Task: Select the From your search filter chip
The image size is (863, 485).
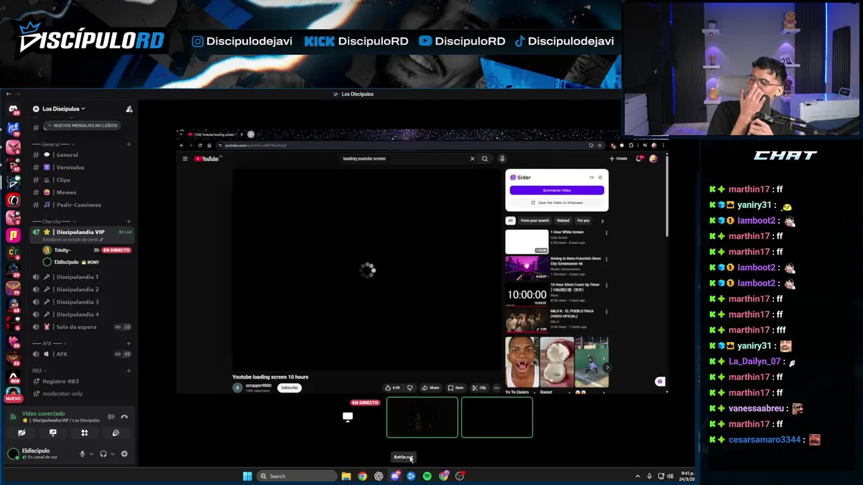Action: tap(535, 221)
